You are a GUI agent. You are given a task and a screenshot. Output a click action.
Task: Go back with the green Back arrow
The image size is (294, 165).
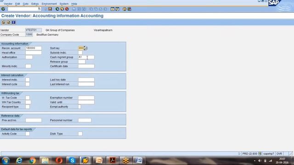57,9
